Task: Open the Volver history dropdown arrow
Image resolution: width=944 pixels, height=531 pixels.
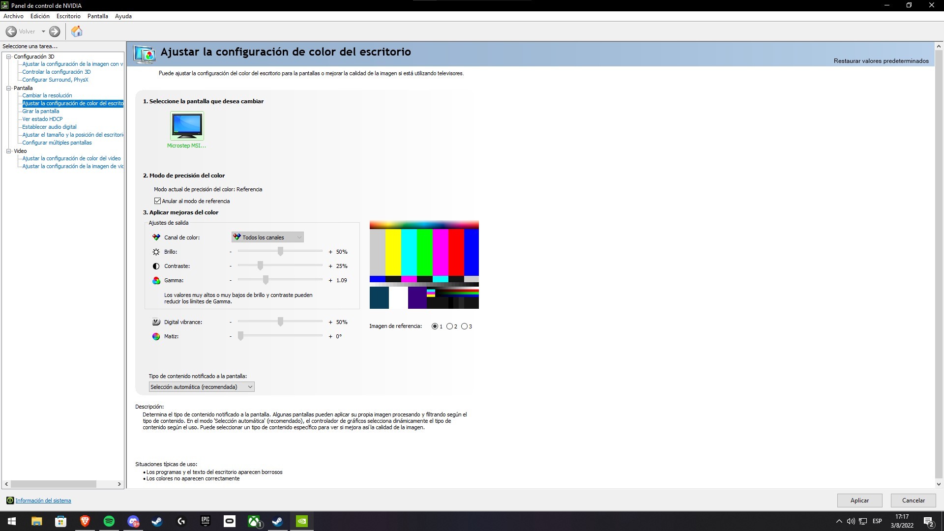Action: (x=43, y=31)
